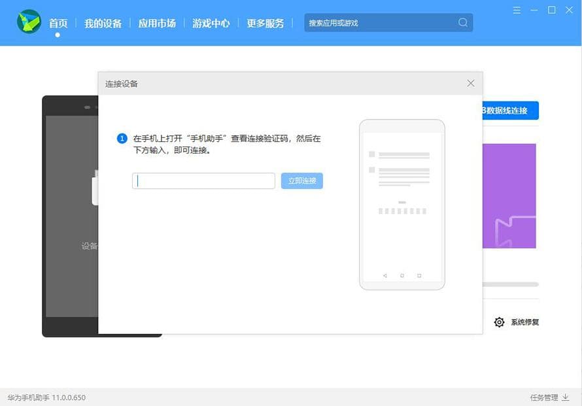Close the 连接设备 dialog

pos(470,83)
